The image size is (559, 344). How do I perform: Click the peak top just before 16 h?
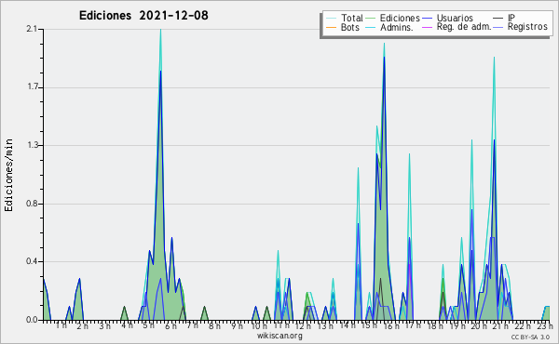(384, 44)
